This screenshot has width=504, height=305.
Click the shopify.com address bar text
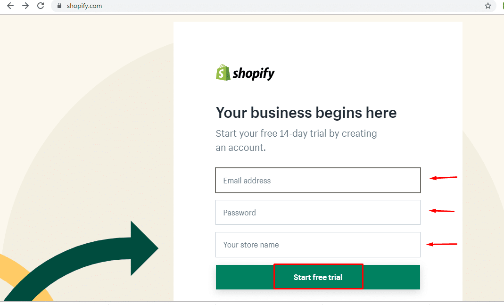pyautogui.click(x=84, y=6)
